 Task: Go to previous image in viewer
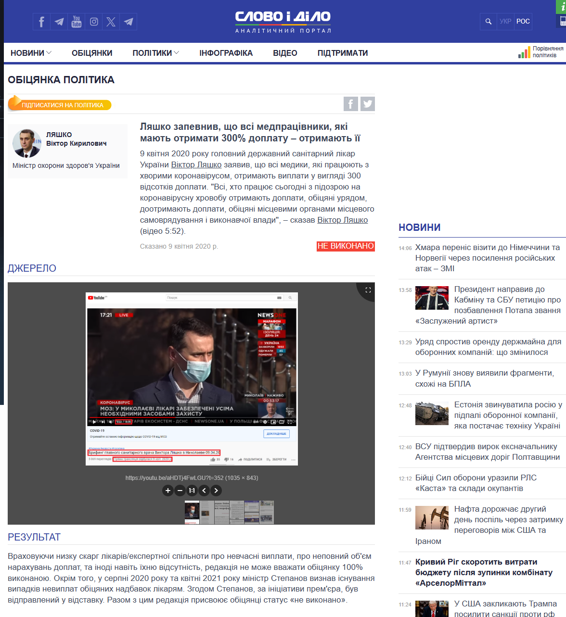[x=204, y=491]
